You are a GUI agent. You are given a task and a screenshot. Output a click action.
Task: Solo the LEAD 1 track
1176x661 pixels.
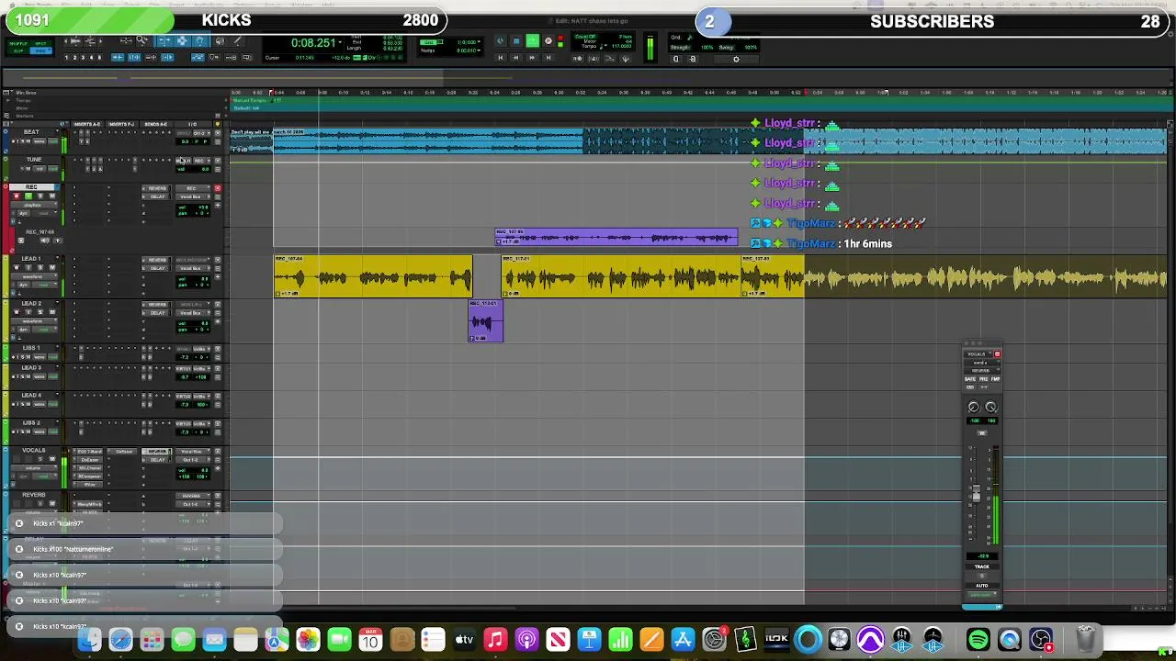coord(40,267)
